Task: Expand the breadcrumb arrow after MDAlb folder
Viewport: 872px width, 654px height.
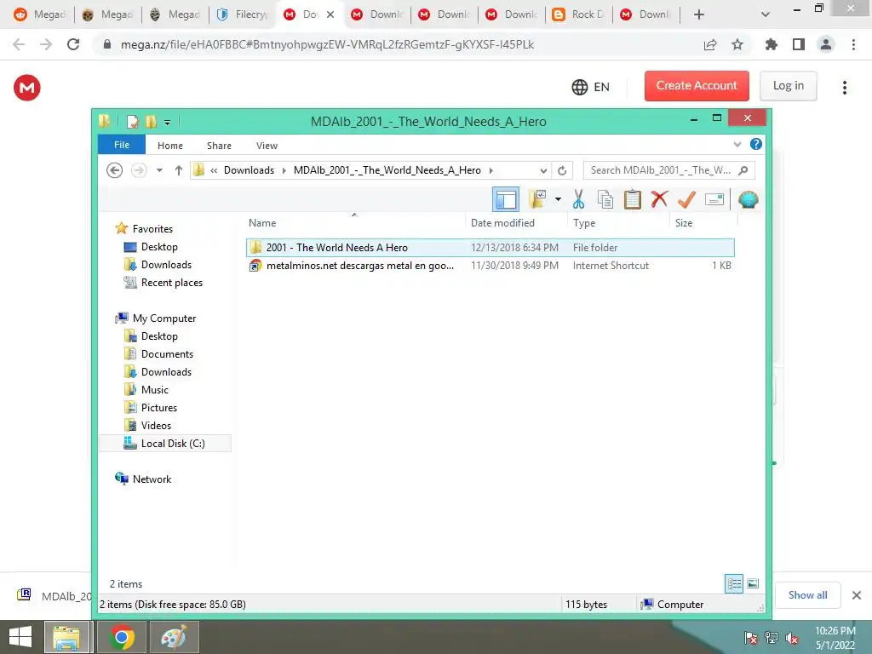Action: coord(491,170)
